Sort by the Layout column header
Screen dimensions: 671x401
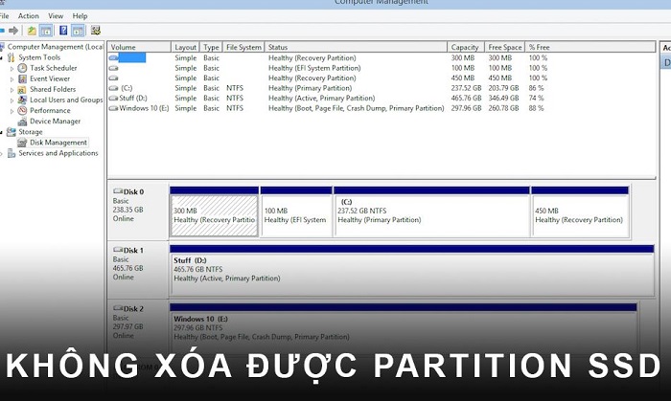coord(185,47)
